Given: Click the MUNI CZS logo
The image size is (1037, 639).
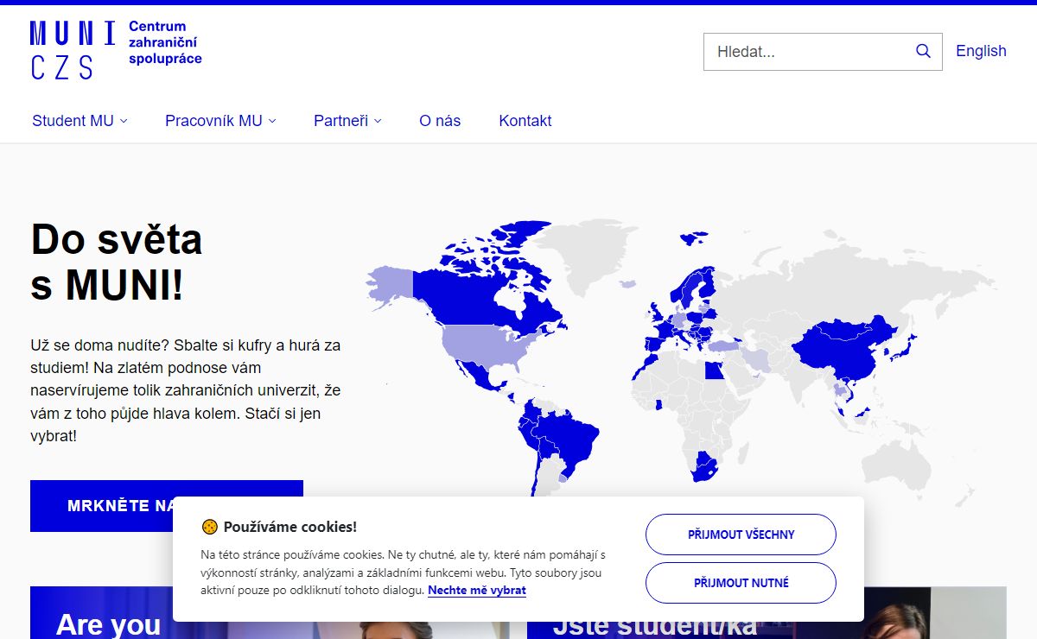Looking at the screenshot, I should (x=116, y=51).
